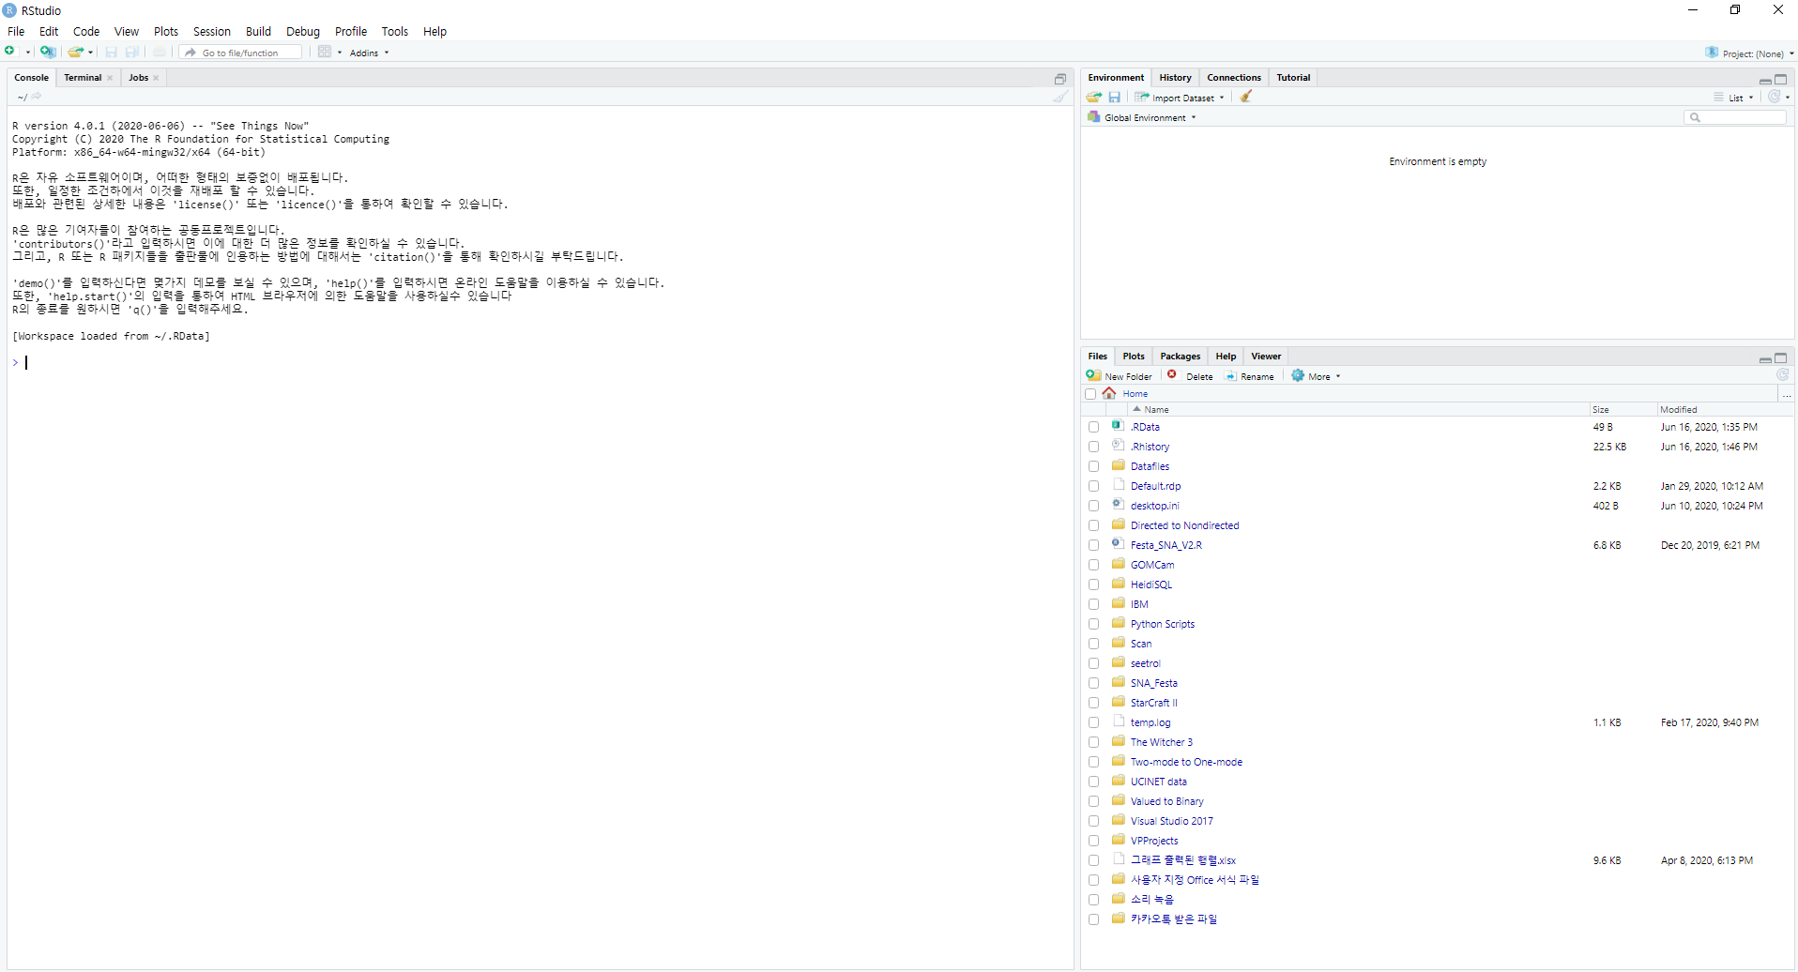
Task: Open the refresh options arrow in the Environment pane
Action: pyautogui.click(x=1788, y=98)
